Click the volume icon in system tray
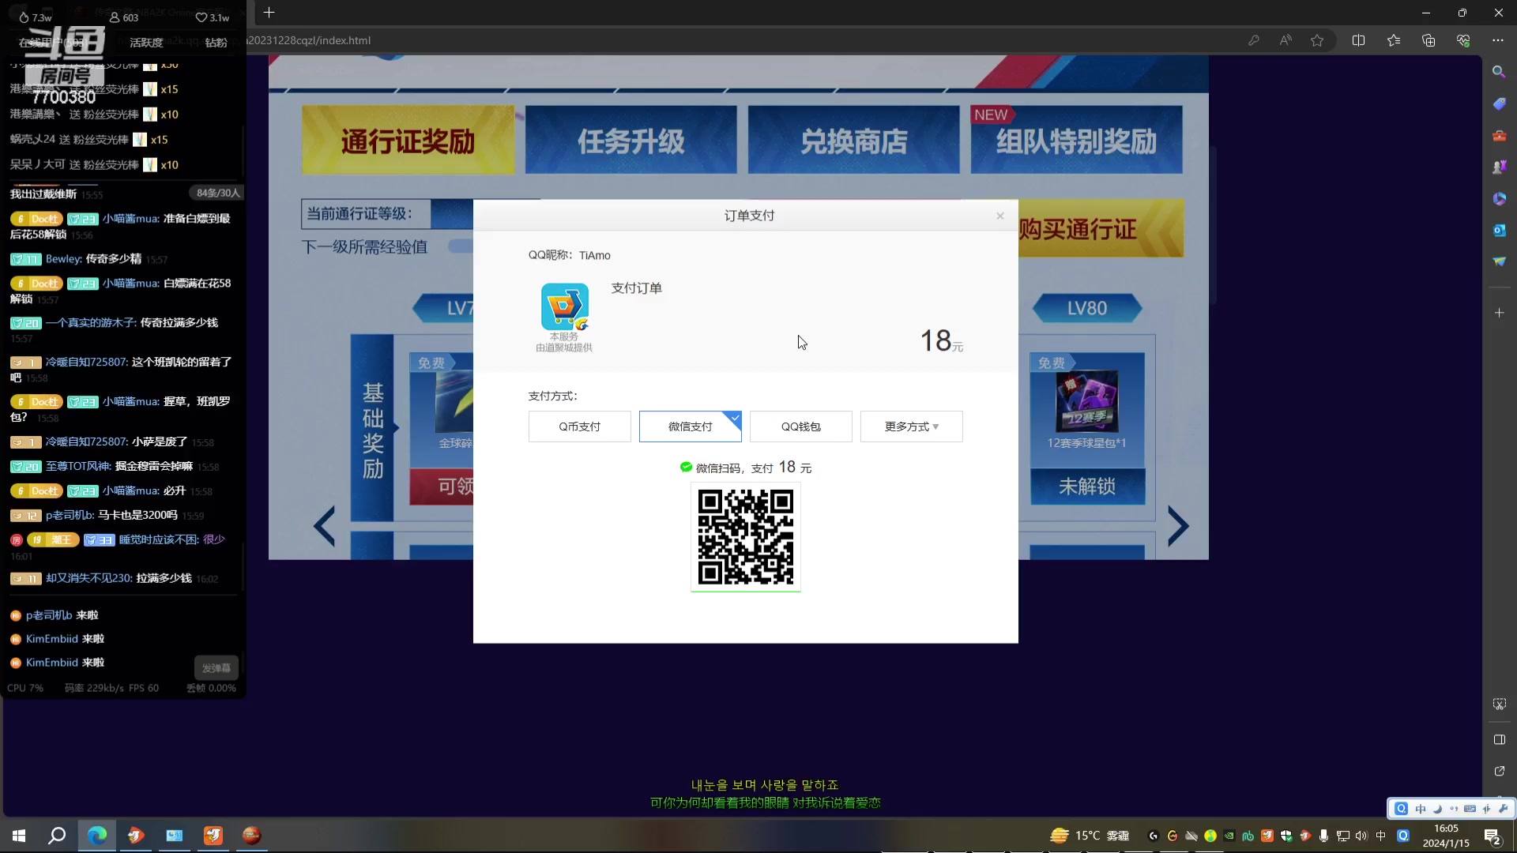This screenshot has width=1517, height=853. tap(1361, 836)
